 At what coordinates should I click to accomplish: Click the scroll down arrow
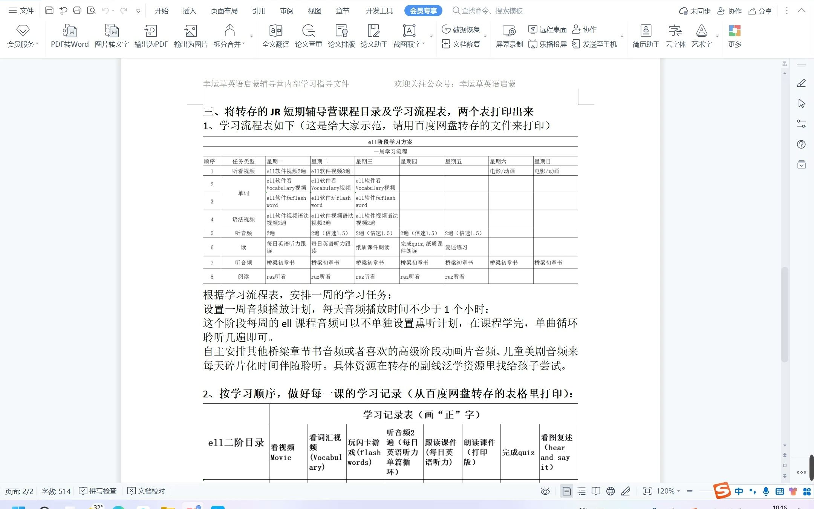[785, 445]
